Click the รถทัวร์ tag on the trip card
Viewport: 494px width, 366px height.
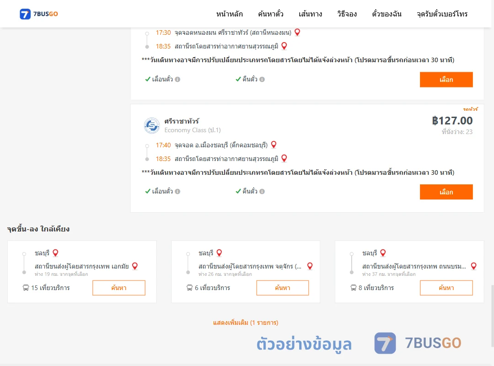(x=470, y=109)
